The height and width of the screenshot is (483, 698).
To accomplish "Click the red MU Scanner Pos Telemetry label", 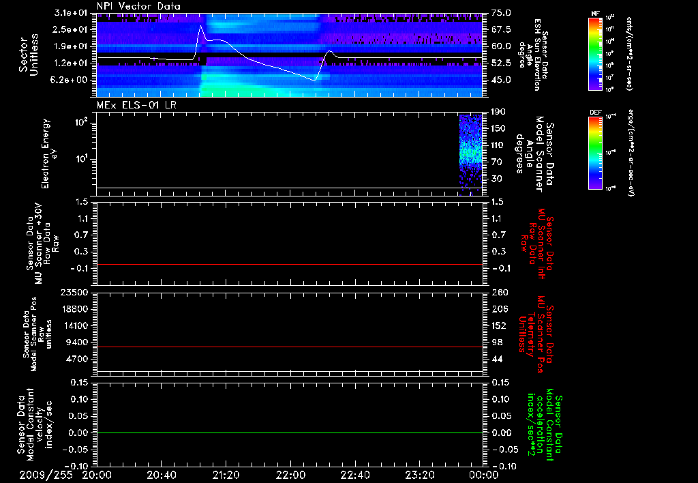I will (x=535, y=334).
